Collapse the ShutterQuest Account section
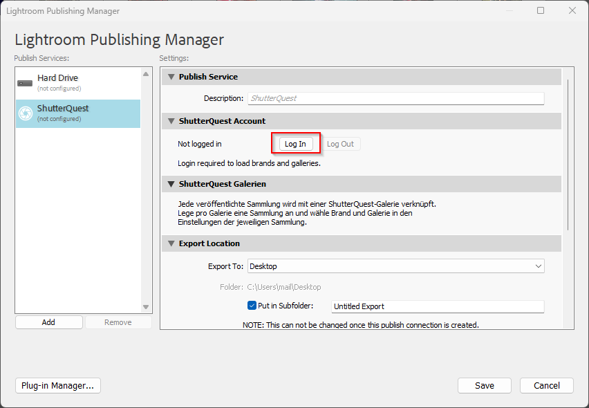 click(x=171, y=121)
